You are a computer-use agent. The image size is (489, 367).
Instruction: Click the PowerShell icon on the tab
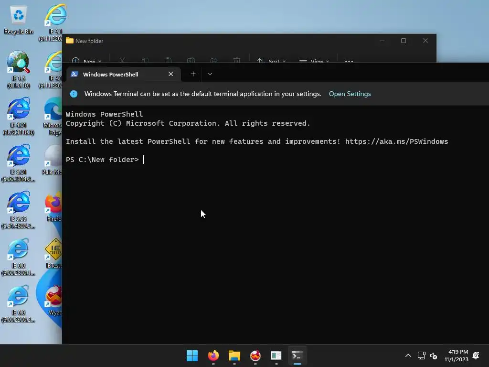74,74
